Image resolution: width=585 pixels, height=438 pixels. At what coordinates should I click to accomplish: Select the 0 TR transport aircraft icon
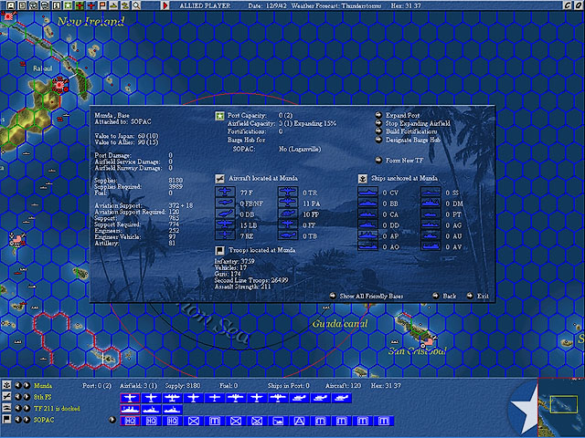[x=288, y=193]
